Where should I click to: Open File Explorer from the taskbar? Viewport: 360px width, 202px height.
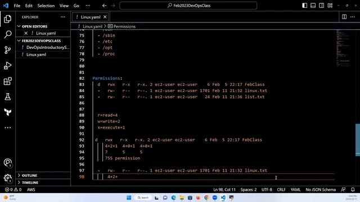(x=182, y=198)
